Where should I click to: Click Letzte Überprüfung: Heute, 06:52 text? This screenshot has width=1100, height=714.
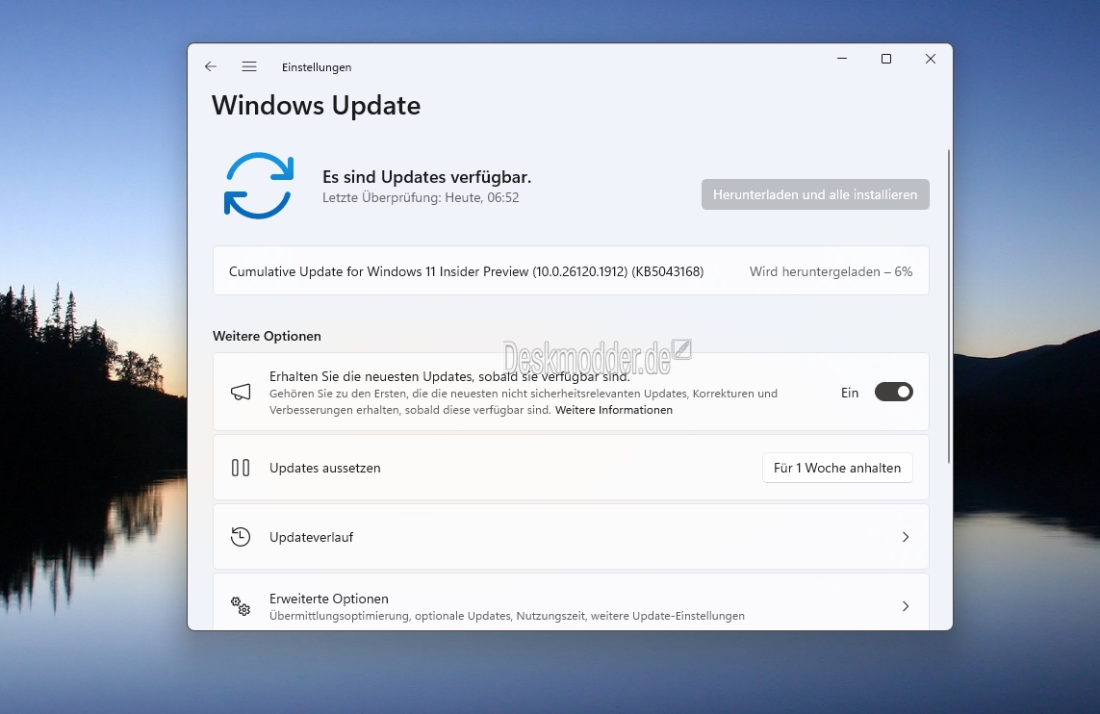coord(421,198)
